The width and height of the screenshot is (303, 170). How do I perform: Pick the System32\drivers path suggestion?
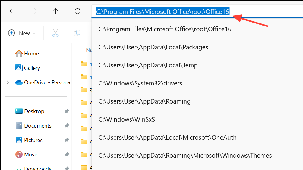pyautogui.click(x=140, y=83)
